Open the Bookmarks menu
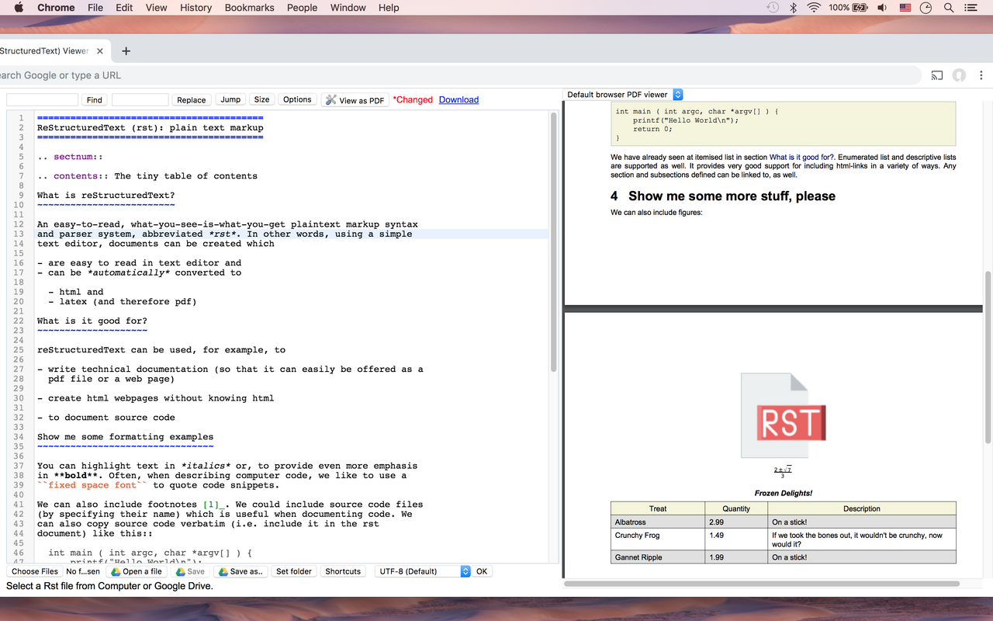This screenshot has height=621, width=993. point(249,8)
